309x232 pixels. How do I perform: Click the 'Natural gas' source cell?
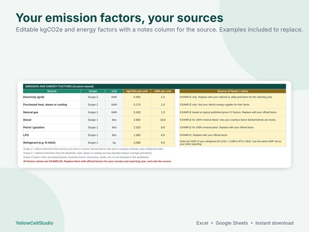pyautogui.click(x=52, y=112)
